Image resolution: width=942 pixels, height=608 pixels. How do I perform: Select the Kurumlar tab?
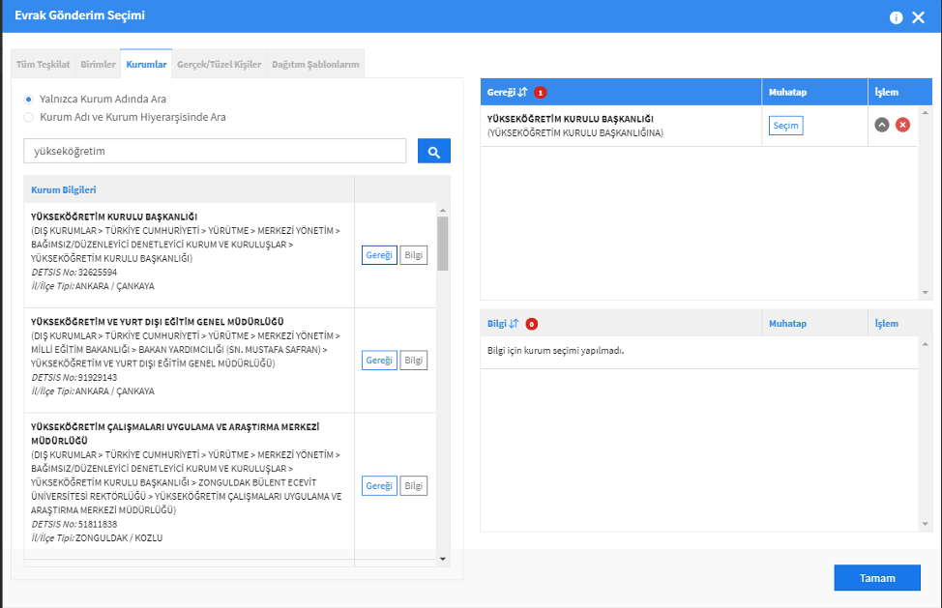[x=146, y=64]
